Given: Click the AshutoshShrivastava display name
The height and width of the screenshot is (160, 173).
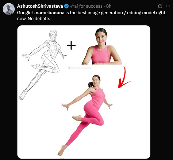Looking at the screenshot, I should (x=40, y=6).
